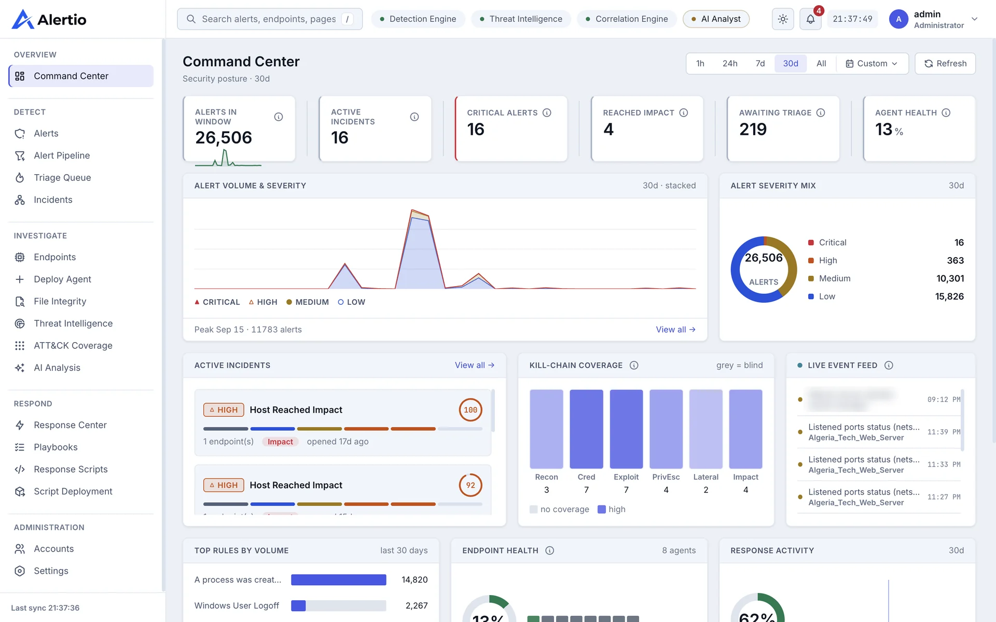Go to Alert Pipeline in sidebar
The height and width of the screenshot is (622, 996).
coord(81,155)
